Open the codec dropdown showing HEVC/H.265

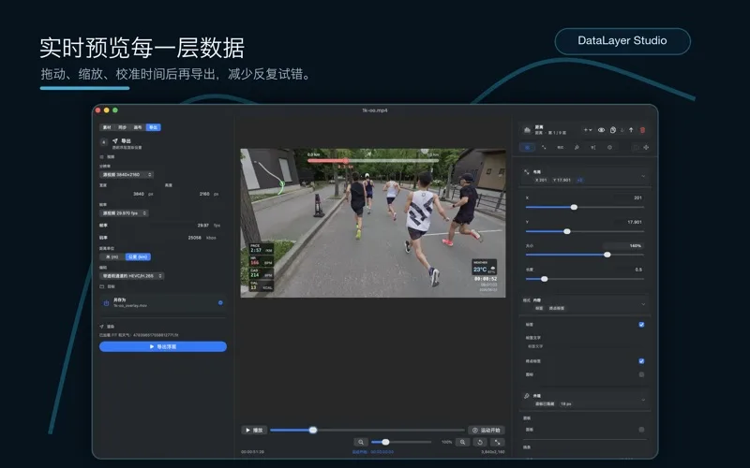[x=131, y=276]
